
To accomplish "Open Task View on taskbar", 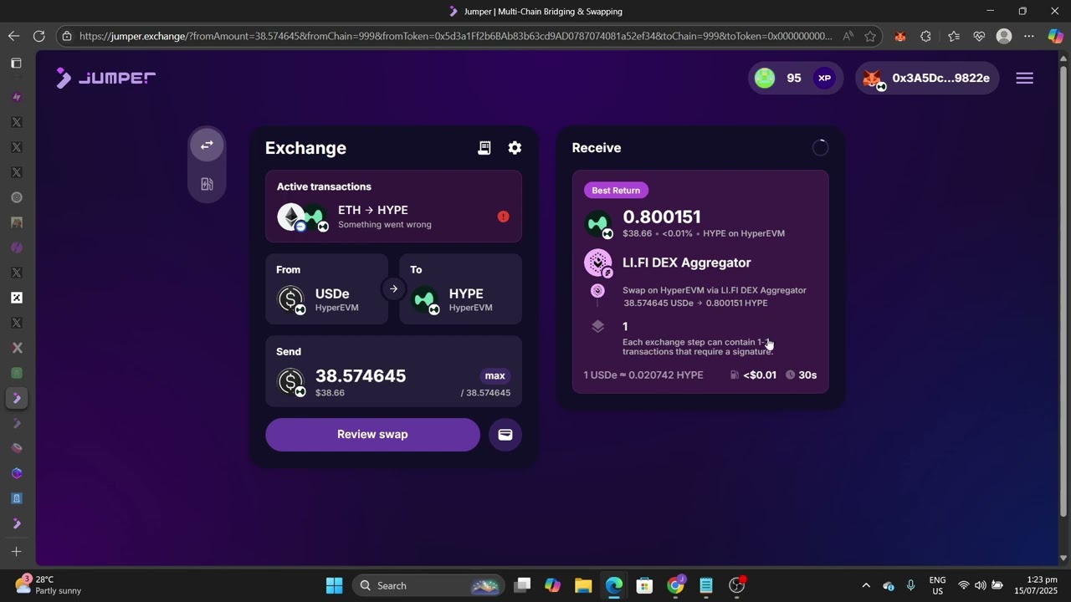I will click(522, 585).
